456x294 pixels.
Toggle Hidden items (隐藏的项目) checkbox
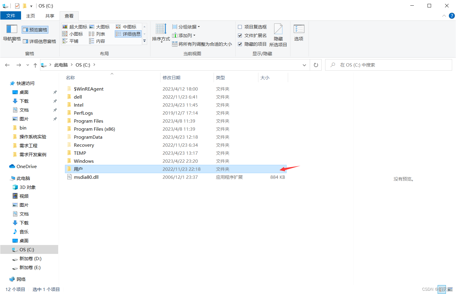(252, 44)
